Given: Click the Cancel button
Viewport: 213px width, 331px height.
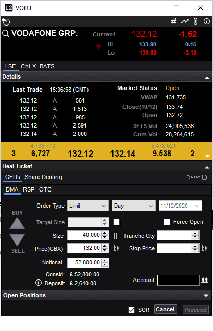Looking at the screenshot, I should pos(165,309).
